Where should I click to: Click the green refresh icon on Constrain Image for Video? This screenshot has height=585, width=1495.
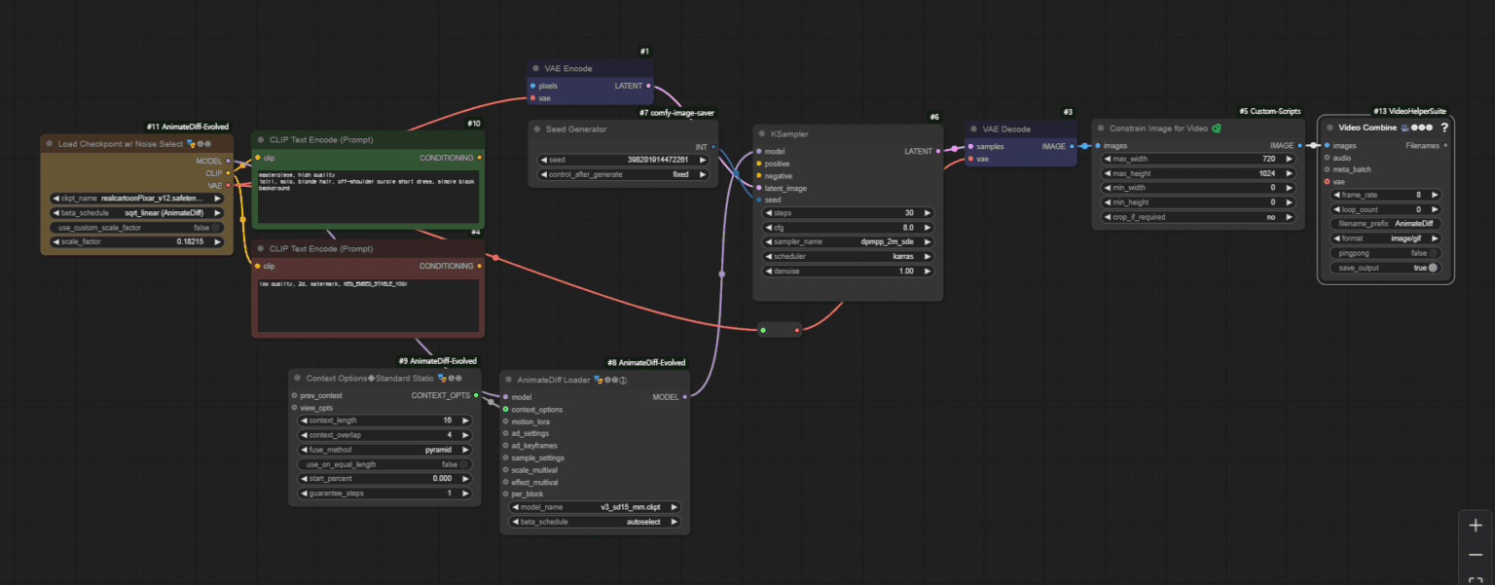tap(1217, 128)
